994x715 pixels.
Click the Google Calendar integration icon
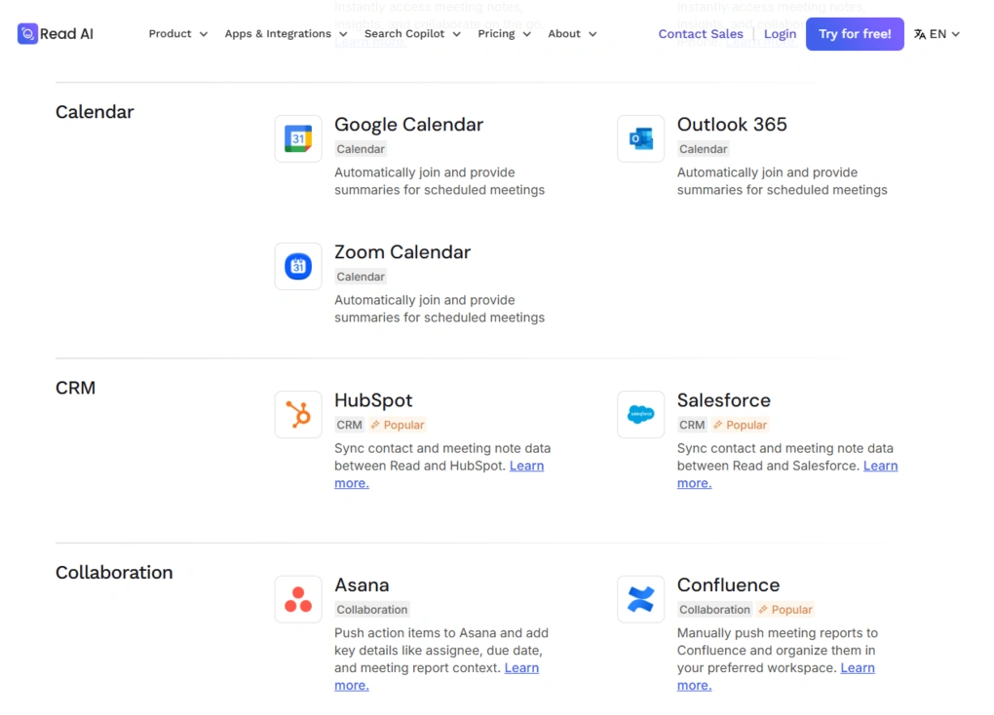pyautogui.click(x=297, y=137)
